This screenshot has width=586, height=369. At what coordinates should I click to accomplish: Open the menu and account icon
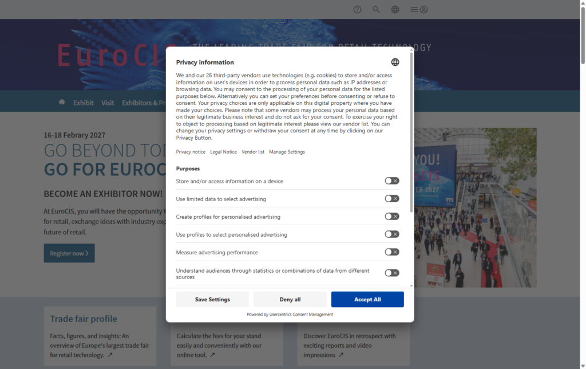click(419, 10)
